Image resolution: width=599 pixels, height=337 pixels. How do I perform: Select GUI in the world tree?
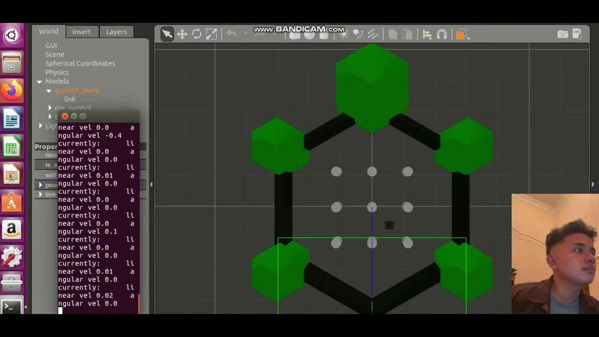[x=51, y=45]
